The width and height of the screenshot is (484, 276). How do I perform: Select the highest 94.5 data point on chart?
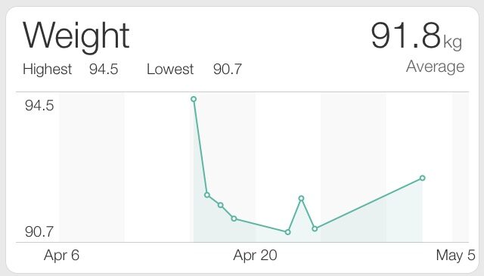click(x=194, y=99)
